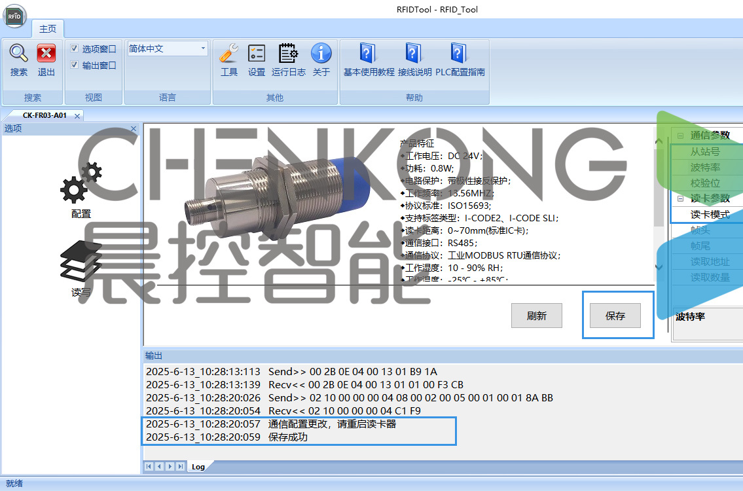Open the 简体中文 language dropdown
Screen dimensions: 743x491
pos(204,48)
